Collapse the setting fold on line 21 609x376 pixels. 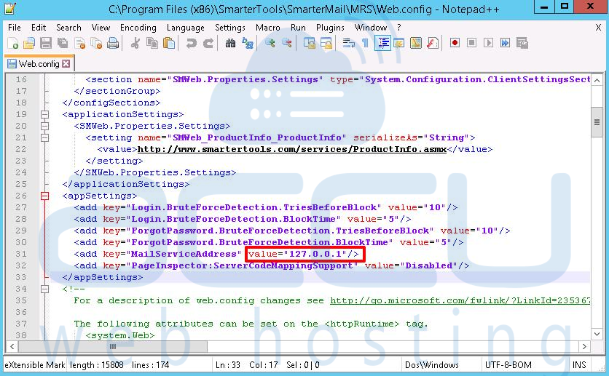point(44,137)
